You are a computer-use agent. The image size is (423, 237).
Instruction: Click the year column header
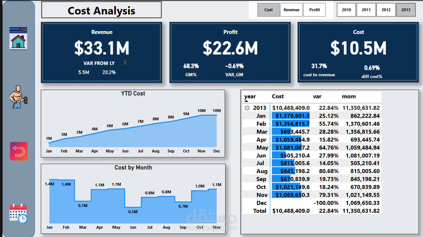point(250,96)
